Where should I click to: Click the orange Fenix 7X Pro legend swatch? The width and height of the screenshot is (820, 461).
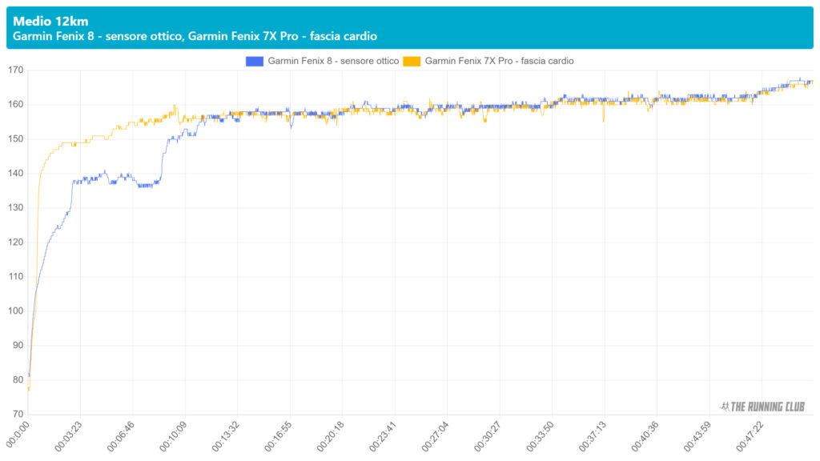click(412, 61)
